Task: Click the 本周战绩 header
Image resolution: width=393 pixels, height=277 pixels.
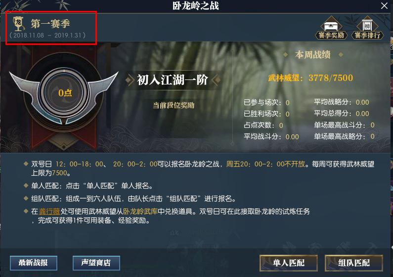Action: tap(313, 54)
